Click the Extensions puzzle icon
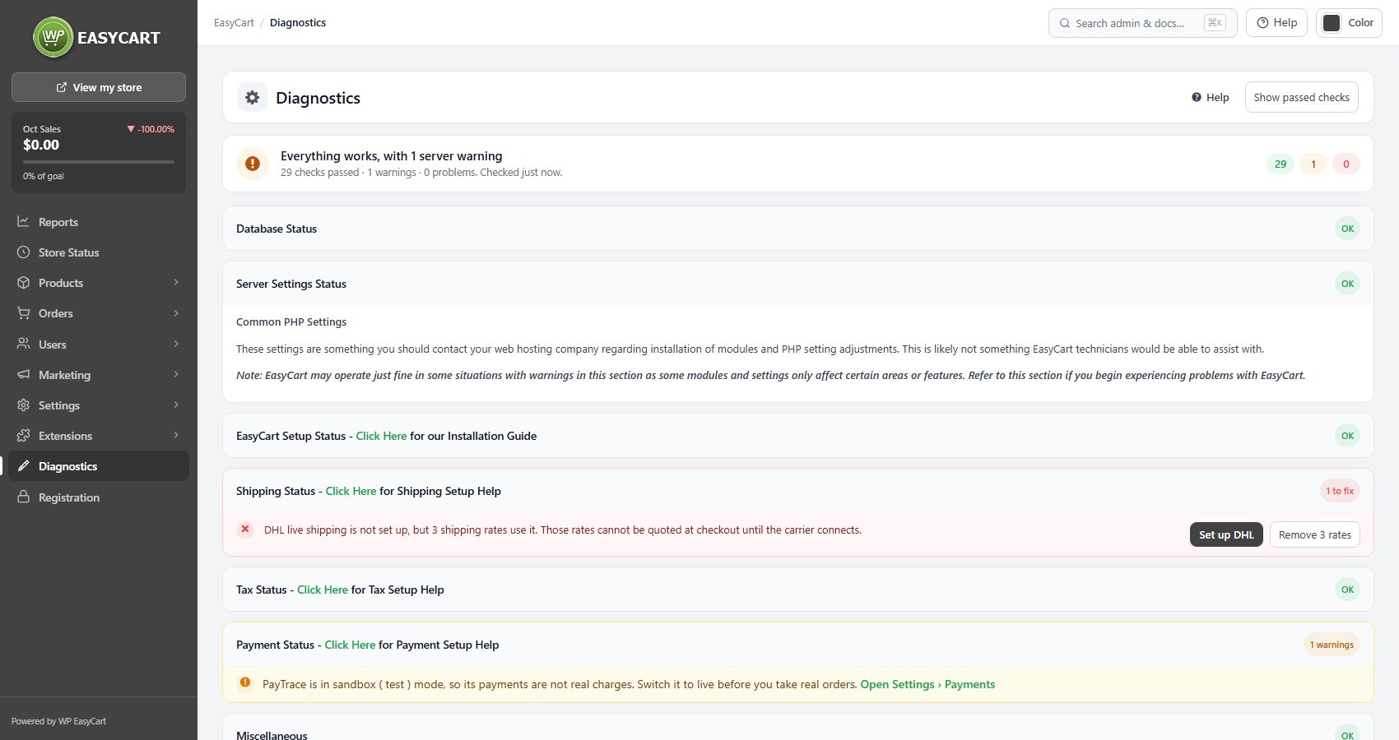Screen dimensions: 1399x740 coord(23,436)
